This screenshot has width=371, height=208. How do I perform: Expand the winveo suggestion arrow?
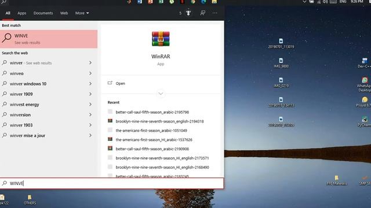90,73
